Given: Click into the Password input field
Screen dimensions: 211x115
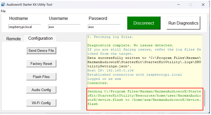Looking at the screenshot, I should point(104,27).
